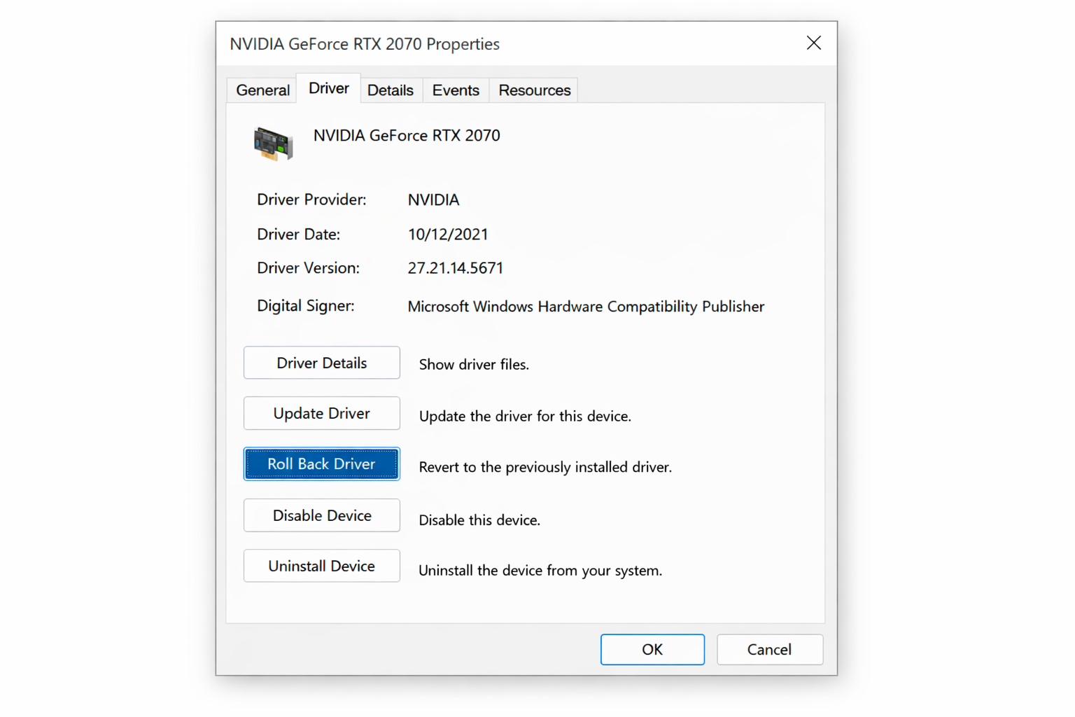Click the Revert to previously installed driver text
1075x717 pixels.
(545, 467)
